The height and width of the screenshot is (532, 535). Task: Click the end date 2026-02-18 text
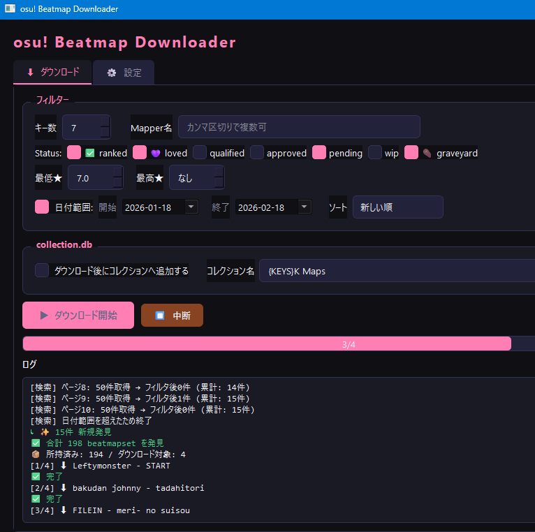pos(261,207)
